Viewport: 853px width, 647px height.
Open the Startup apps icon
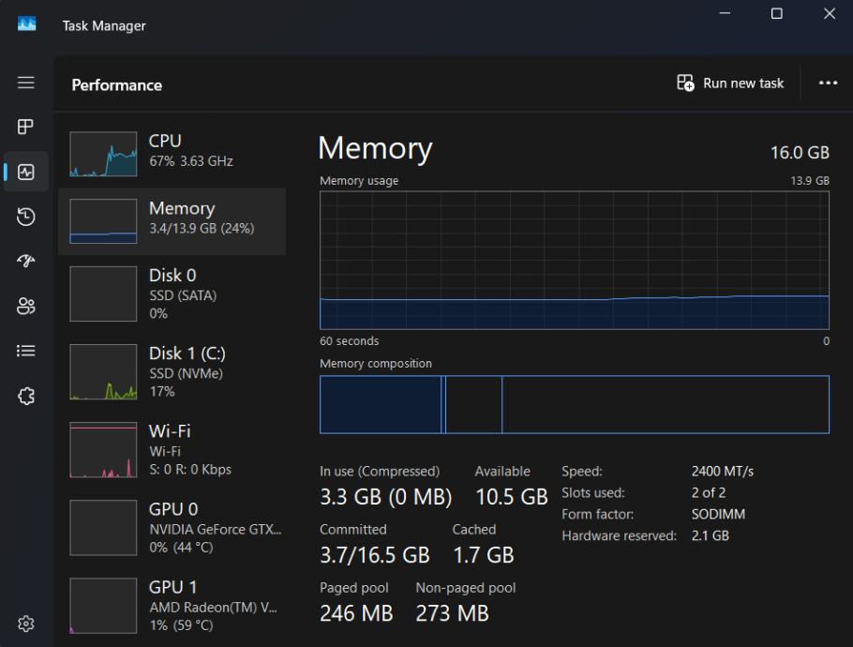(26, 262)
